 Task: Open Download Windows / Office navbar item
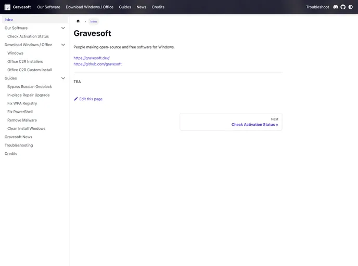89,7
